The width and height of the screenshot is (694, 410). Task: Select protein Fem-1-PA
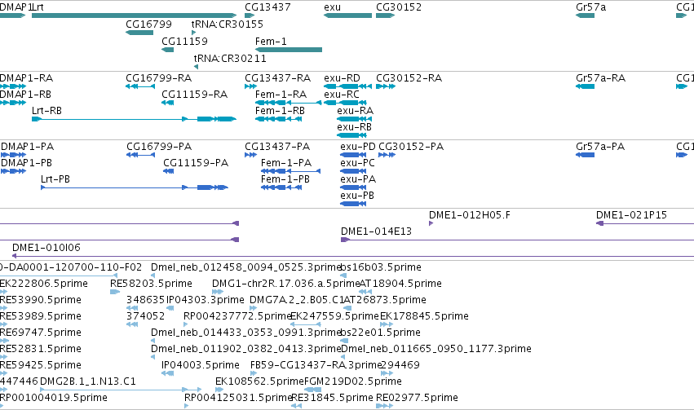coord(286,163)
